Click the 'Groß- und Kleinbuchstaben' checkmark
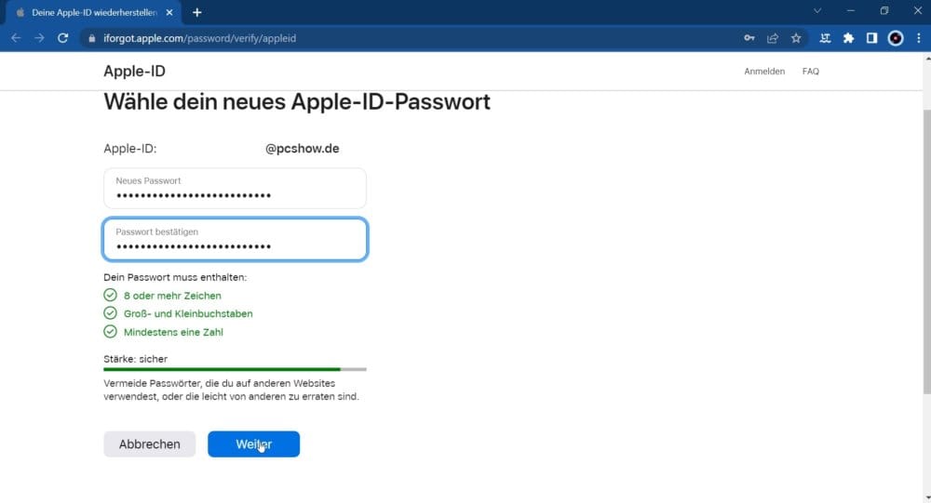This screenshot has height=503, width=931. point(110,313)
